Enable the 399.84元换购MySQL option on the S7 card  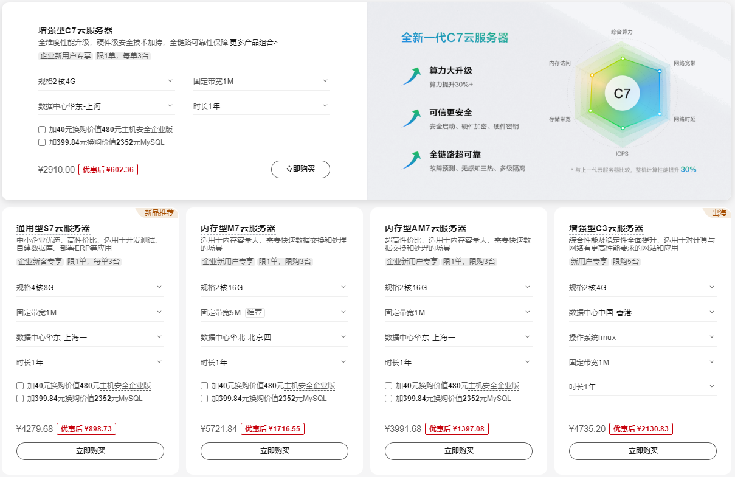(19, 398)
